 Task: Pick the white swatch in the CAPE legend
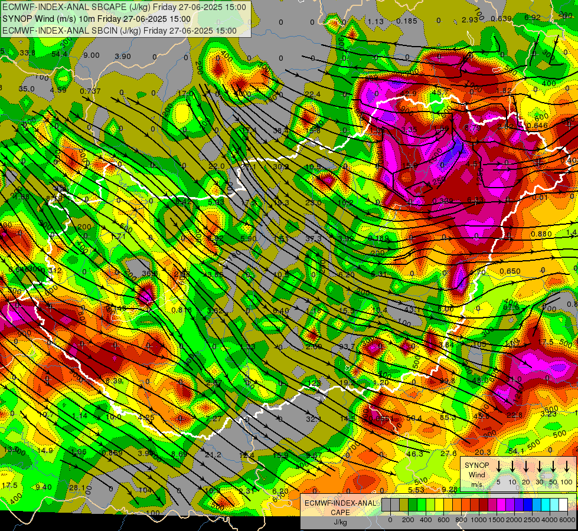563,505
